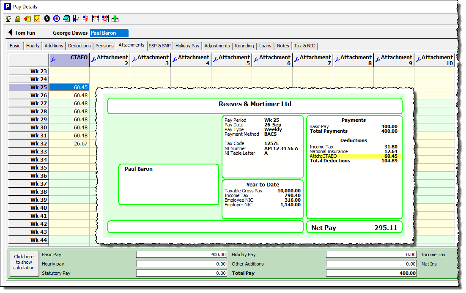Click the Hourly pay amount field

[181, 264]
